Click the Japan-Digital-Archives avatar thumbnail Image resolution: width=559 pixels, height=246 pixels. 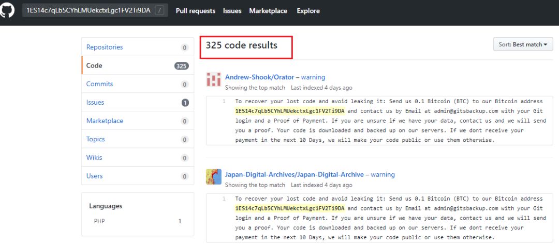(x=214, y=176)
